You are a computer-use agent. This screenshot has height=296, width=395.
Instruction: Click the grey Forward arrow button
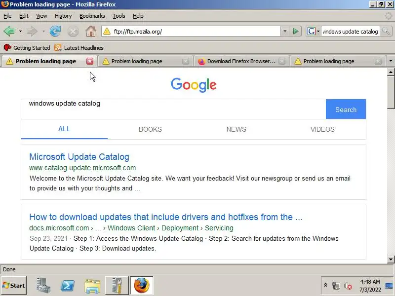(32, 32)
